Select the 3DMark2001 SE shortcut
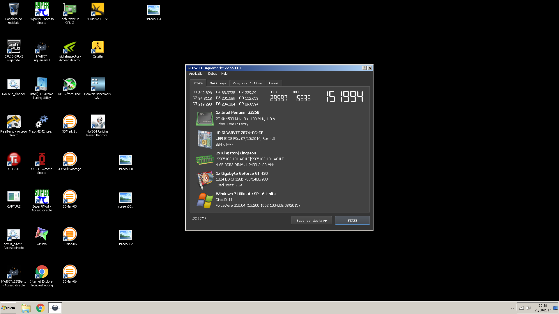559x314 pixels. (x=98, y=12)
